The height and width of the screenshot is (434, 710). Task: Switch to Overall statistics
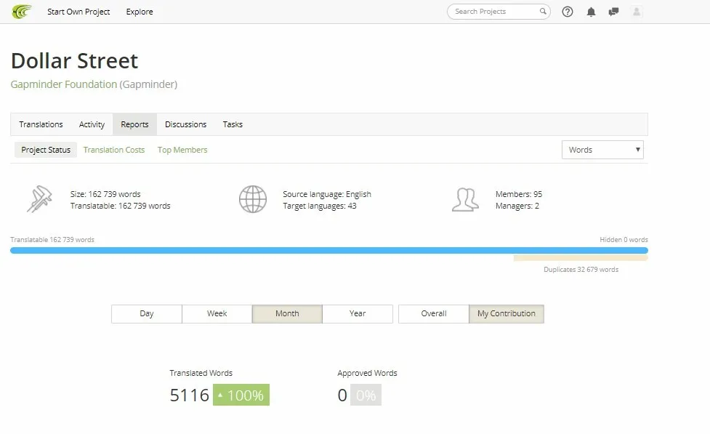click(x=434, y=313)
